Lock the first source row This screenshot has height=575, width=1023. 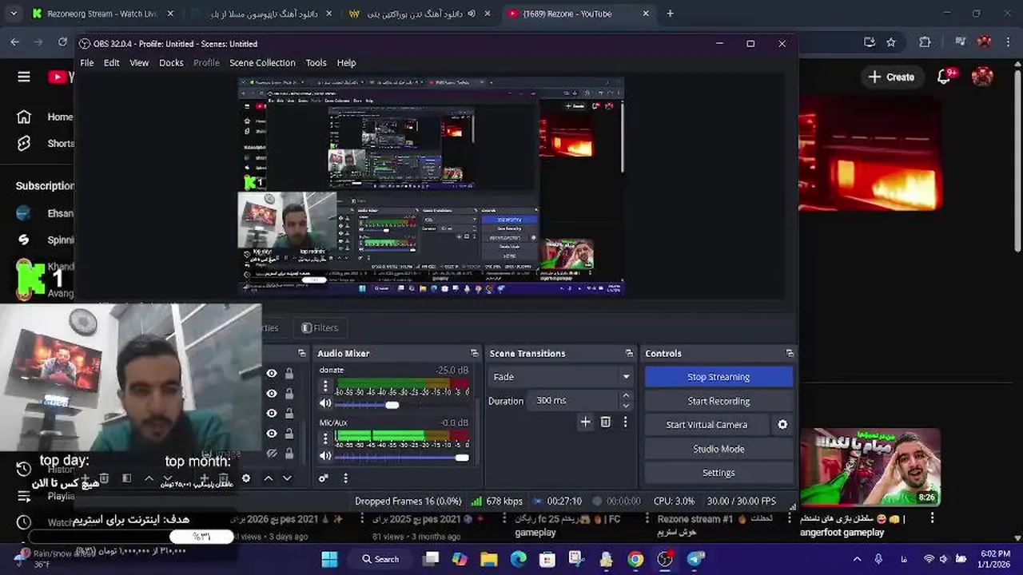(x=289, y=374)
